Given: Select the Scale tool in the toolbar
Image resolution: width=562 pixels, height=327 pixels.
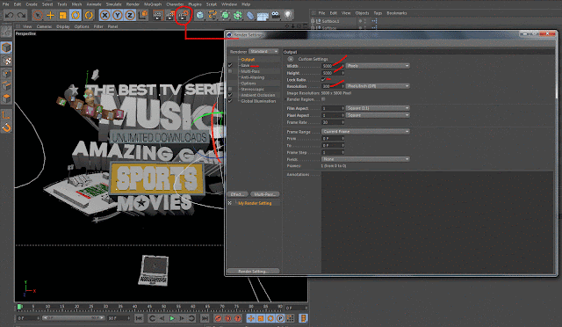Looking at the screenshot, I should 62,15.
